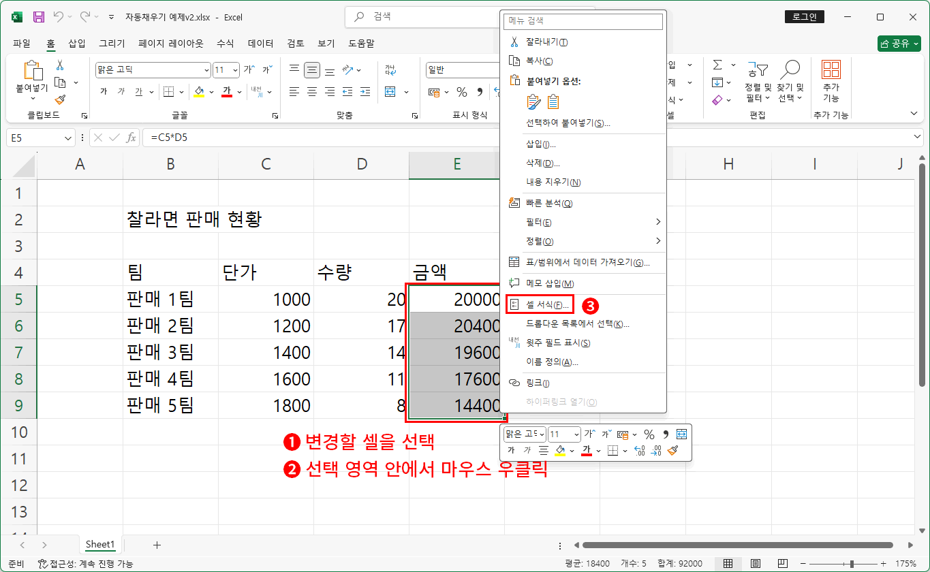Switch to Normal view in status bar
Image resolution: width=930 pixels, height=572 pixels.
pos(728,564)
